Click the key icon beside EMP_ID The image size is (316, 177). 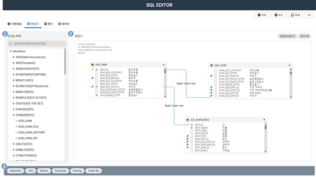[x=187, y=125]
